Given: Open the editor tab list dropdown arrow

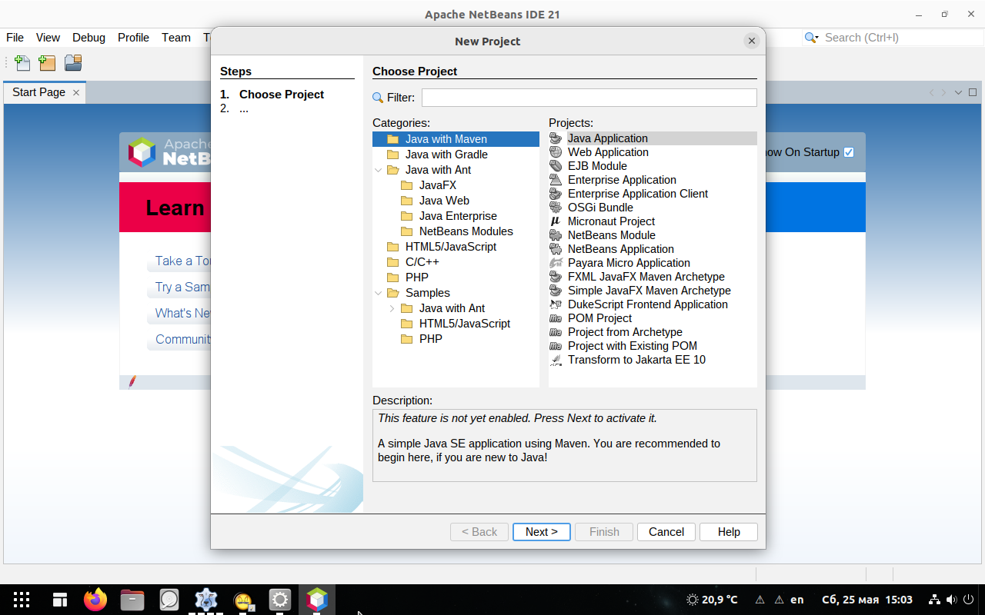Looking at the screenshot, I should [x=959, y=92].
